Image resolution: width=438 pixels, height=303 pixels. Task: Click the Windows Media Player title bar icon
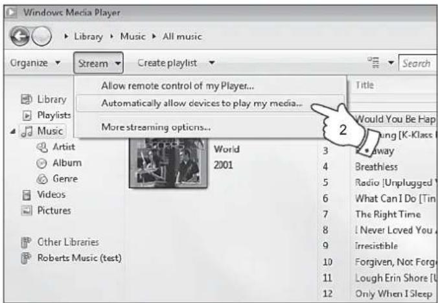coord(12,12)
